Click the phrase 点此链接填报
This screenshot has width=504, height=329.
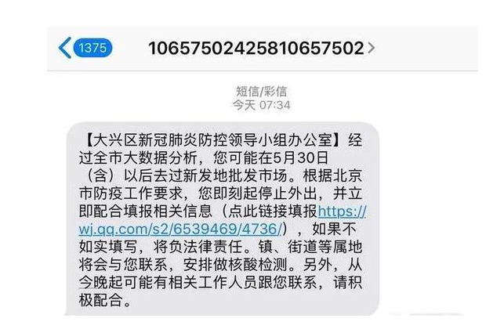tap(273, 211)
